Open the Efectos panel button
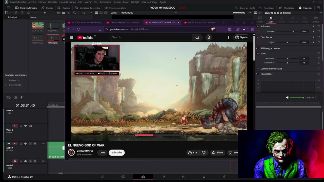 click(47, 8)
